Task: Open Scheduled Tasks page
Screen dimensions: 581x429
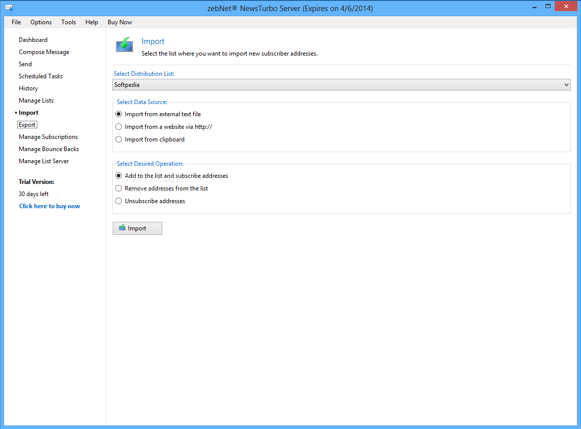Action: click(x=41, y=76)
